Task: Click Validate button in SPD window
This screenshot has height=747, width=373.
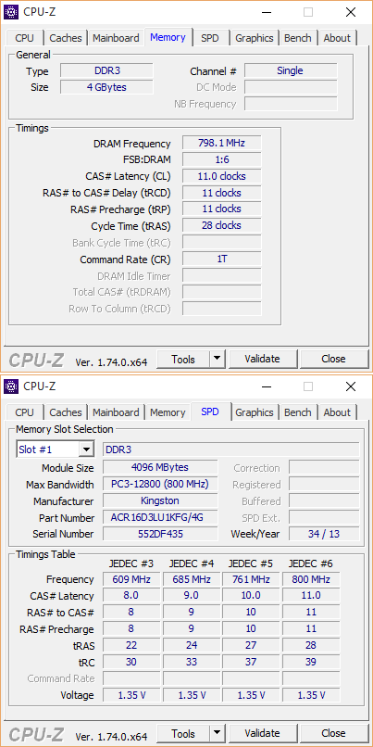Action: click(x=263, y=733)
